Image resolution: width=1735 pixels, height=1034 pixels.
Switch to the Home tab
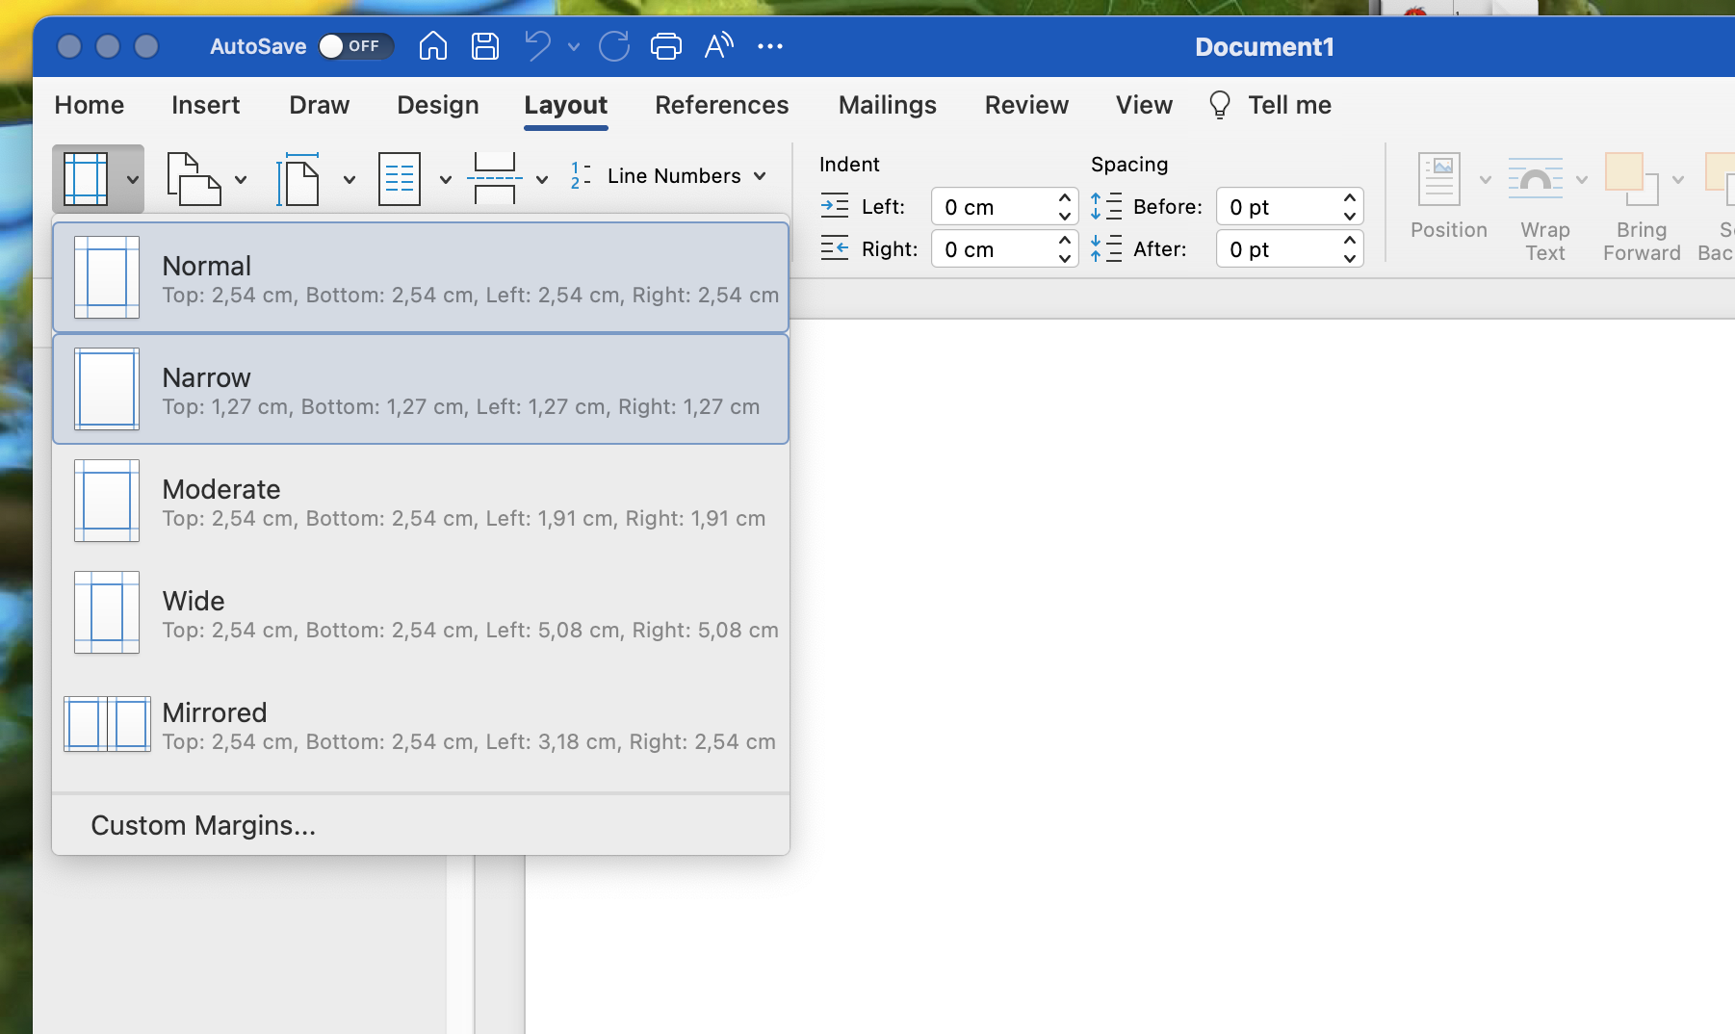click(x=90, y=105)
